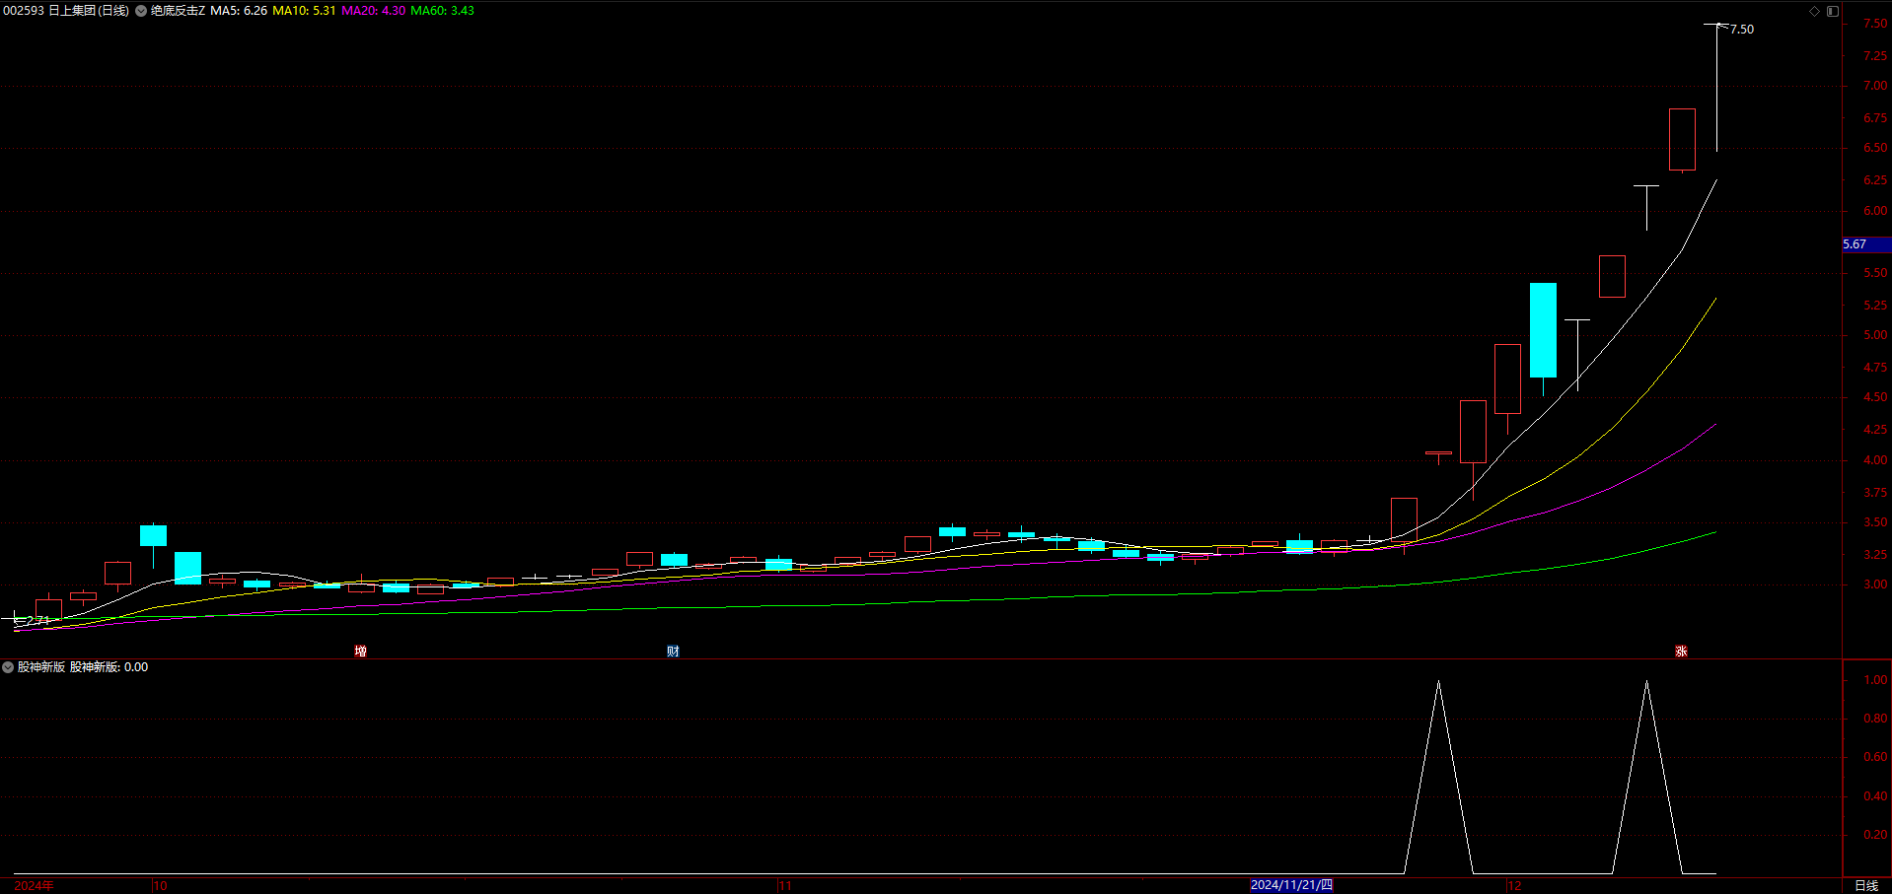Click the 3.00 price axis label
1892x894 pixels.
[1875, 585]
